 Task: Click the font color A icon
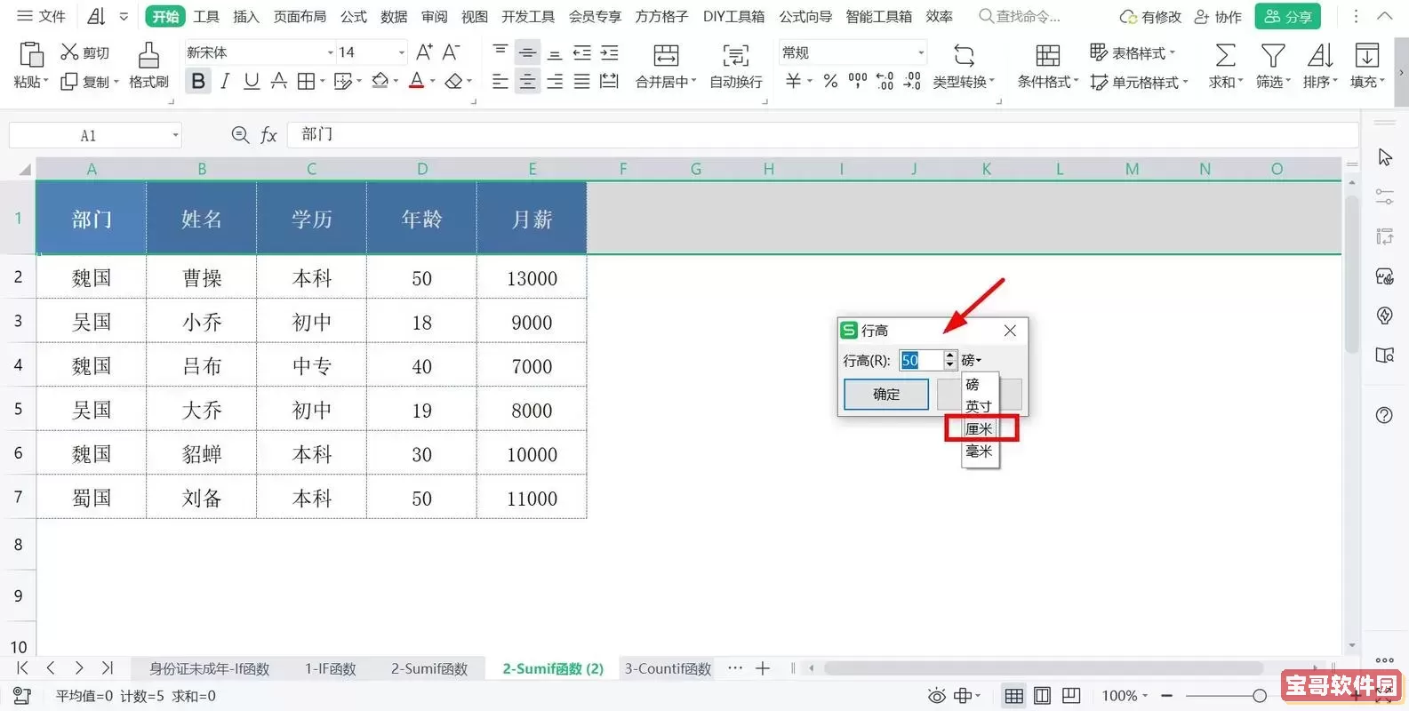click(416, 82)
